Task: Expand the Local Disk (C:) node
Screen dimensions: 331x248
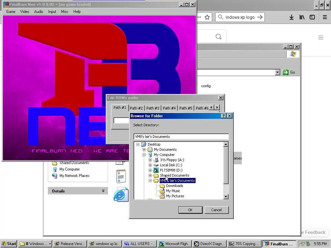Action: point(150,165)
